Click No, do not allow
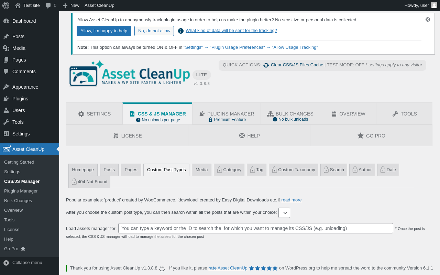This screenshot has width=440, height=275. [x=154, y=31]
